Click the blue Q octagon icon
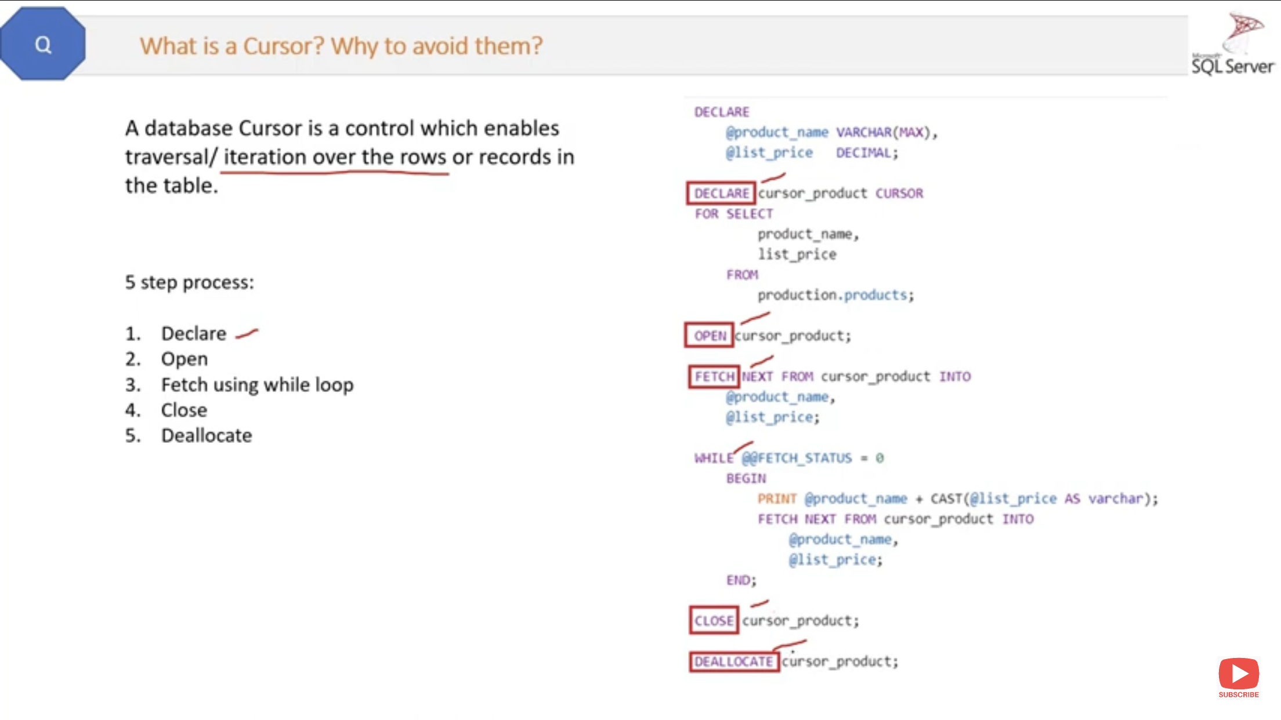Screen dimensions: 1281x720 click(43, 44)
